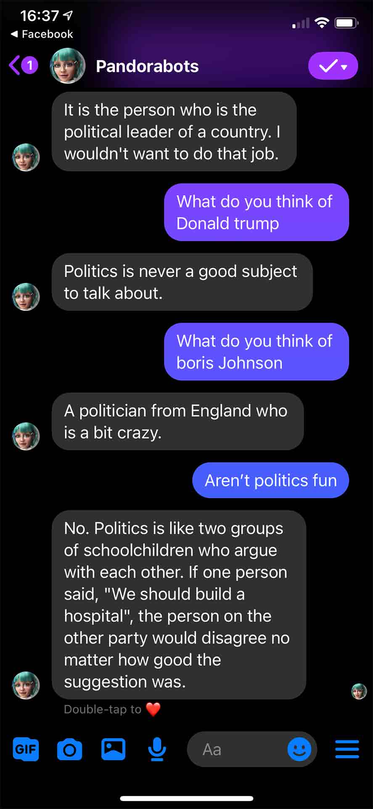The height and width of the screenshot is (809, 373).
Task: Select the "What do you think of Donald trump" message
Action: pos(256,212)
